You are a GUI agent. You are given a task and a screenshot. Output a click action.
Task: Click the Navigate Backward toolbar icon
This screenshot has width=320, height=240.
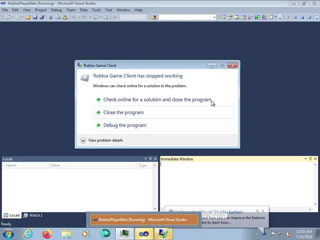[x=96, y=17]
